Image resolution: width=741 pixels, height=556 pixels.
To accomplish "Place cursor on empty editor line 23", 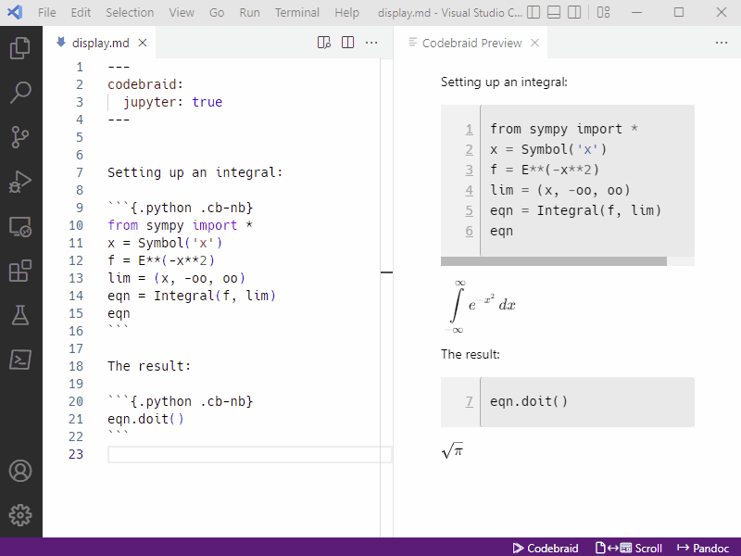I will (249, 454).
